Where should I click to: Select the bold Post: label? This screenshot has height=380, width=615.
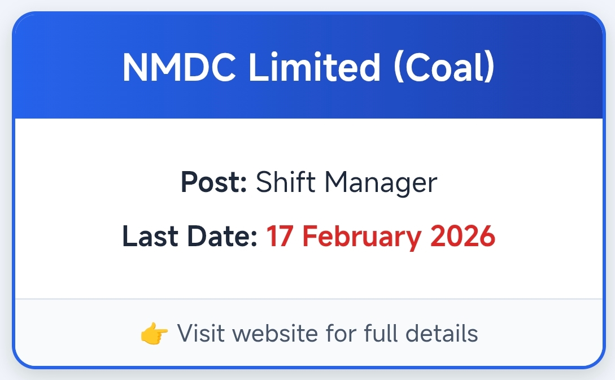(213, 183)
